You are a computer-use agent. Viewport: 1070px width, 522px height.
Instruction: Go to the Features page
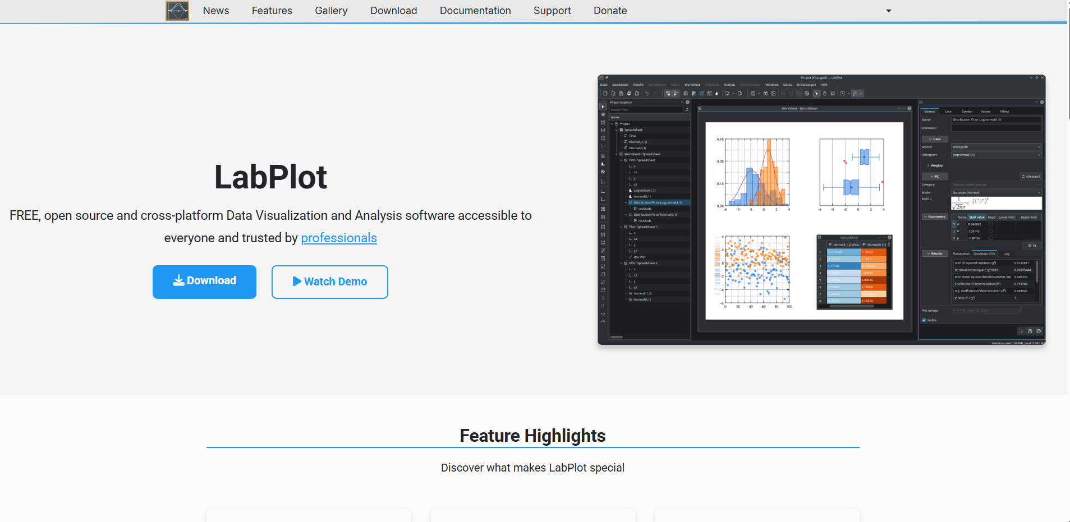(272, 11)
